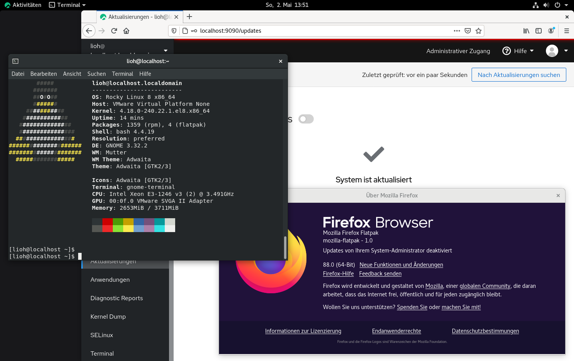
Task: Close the Über Mozilla Firefox dialog
Action: click(x=558, y=196)
